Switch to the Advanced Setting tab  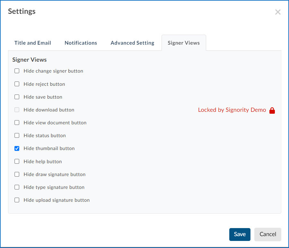132,43
